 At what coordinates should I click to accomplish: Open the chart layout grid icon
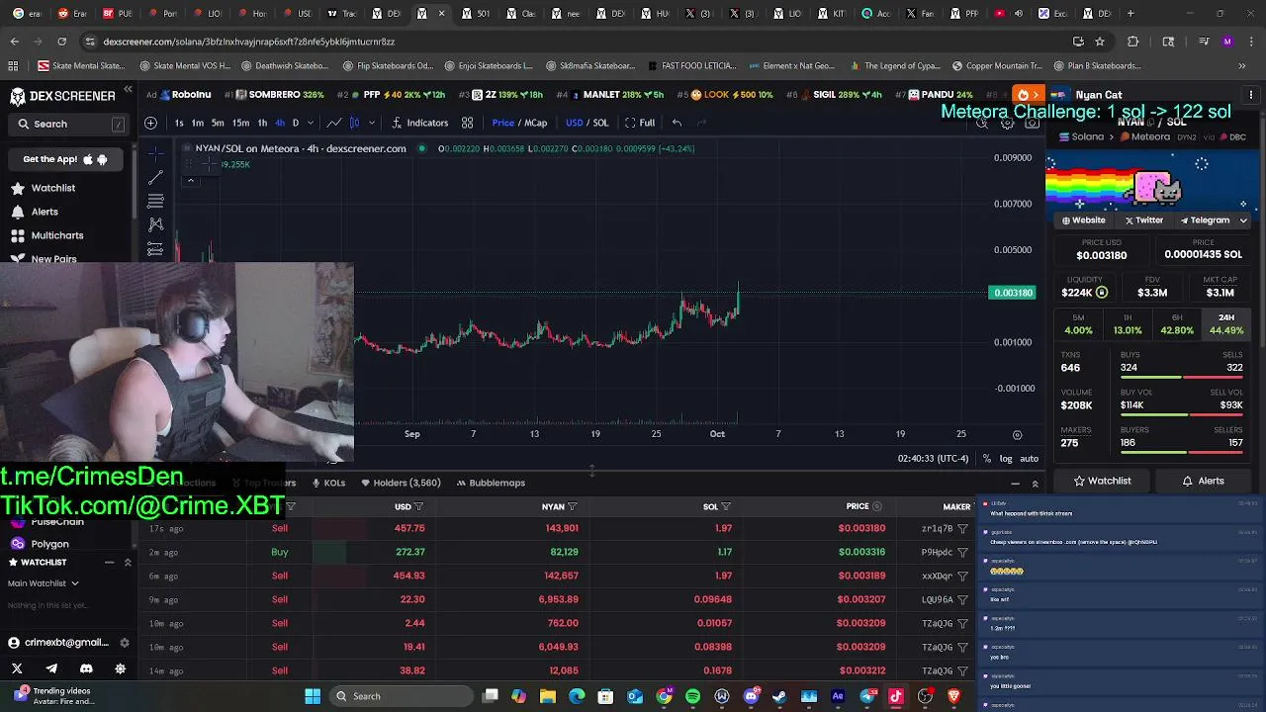click(467, 123)
